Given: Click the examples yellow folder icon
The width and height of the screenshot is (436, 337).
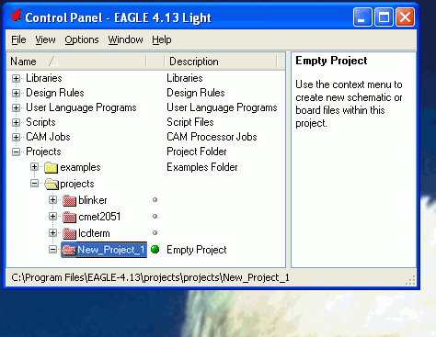Looking at the screenshot, I should (51, 167).
